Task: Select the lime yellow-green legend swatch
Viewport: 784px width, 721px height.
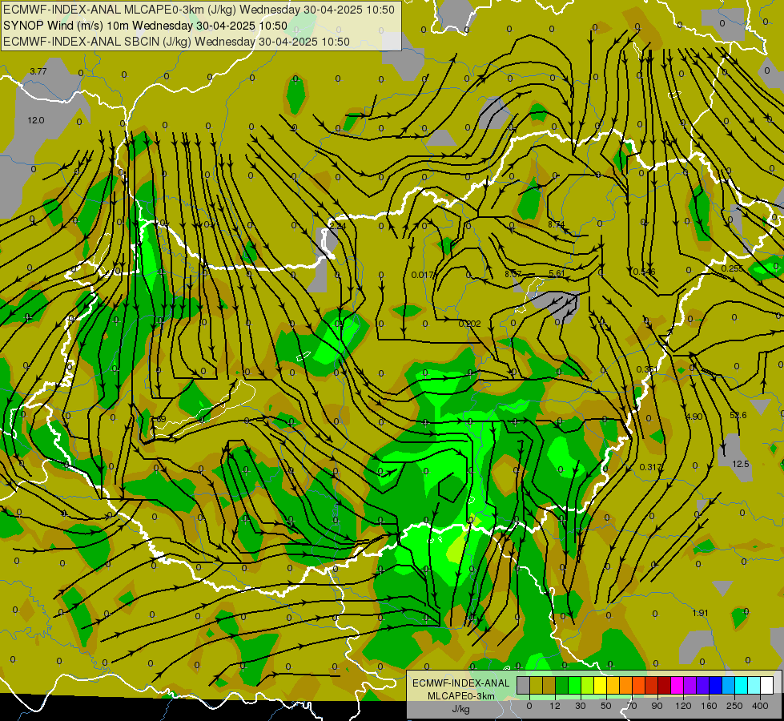Action: (x=588, y=685)
